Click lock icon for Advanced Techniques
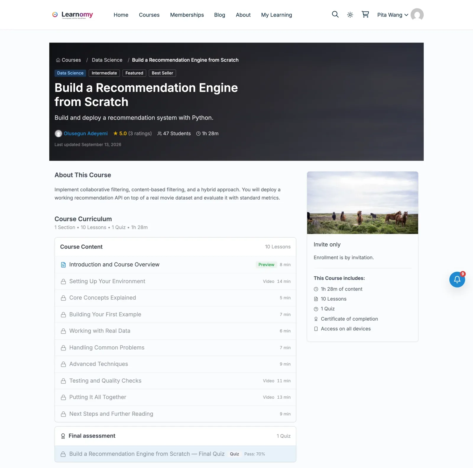Screen dimensions: 473x468 point(63,364)
